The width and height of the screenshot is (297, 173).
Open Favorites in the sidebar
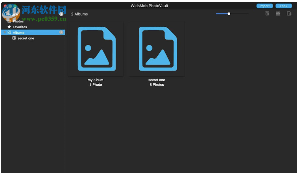(20, 27)
